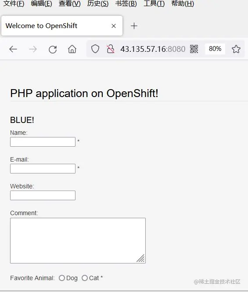Click the E-mail: label
The width and height of the screenshot is (248, 292).
tap(20, 159)
